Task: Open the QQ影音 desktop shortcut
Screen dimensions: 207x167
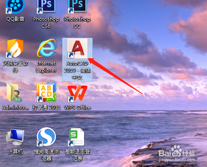Action: (15, 7)
